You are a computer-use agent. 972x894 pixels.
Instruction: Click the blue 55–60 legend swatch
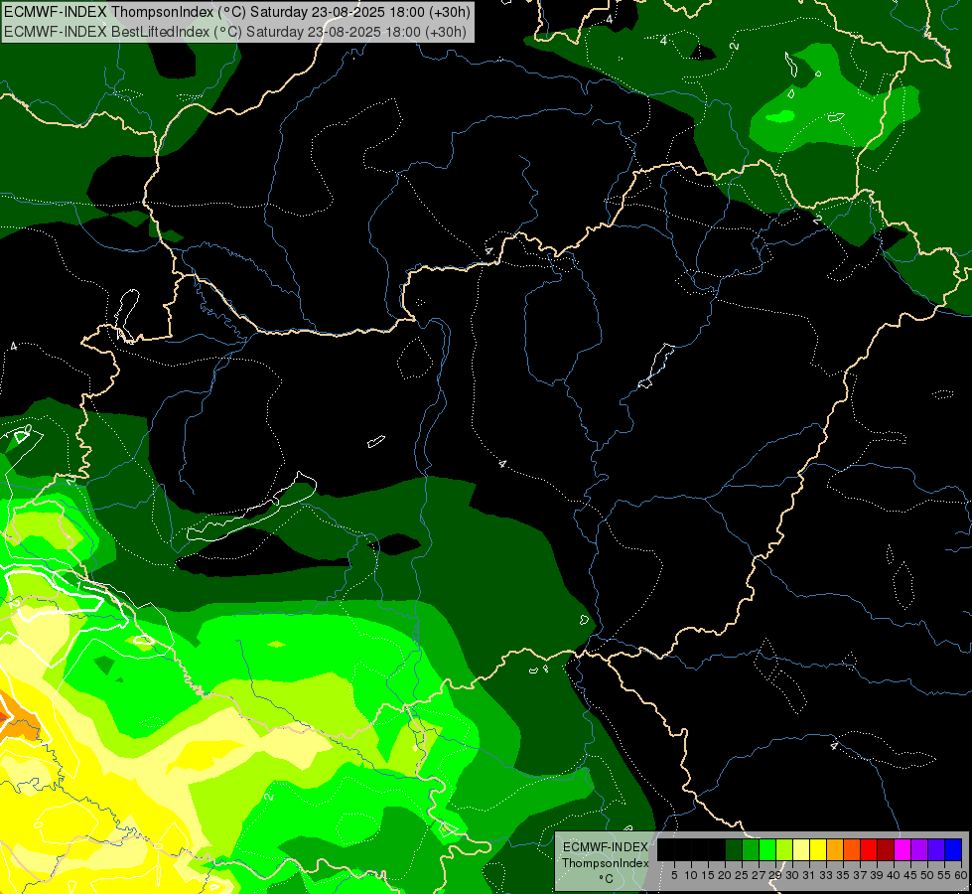click(953, 850)
